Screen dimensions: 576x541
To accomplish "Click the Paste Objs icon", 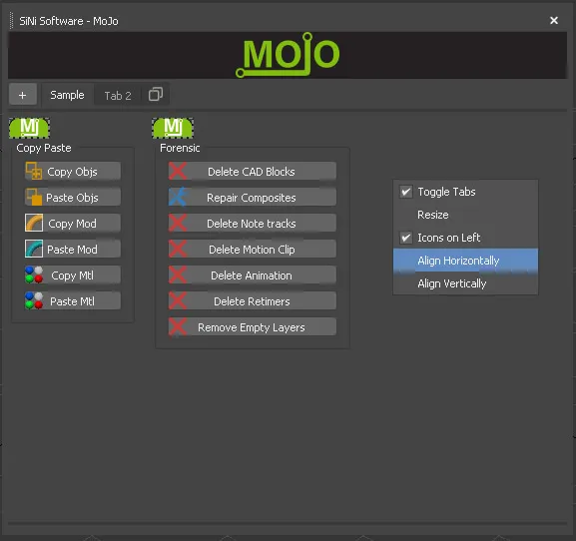I will [33, 198].
